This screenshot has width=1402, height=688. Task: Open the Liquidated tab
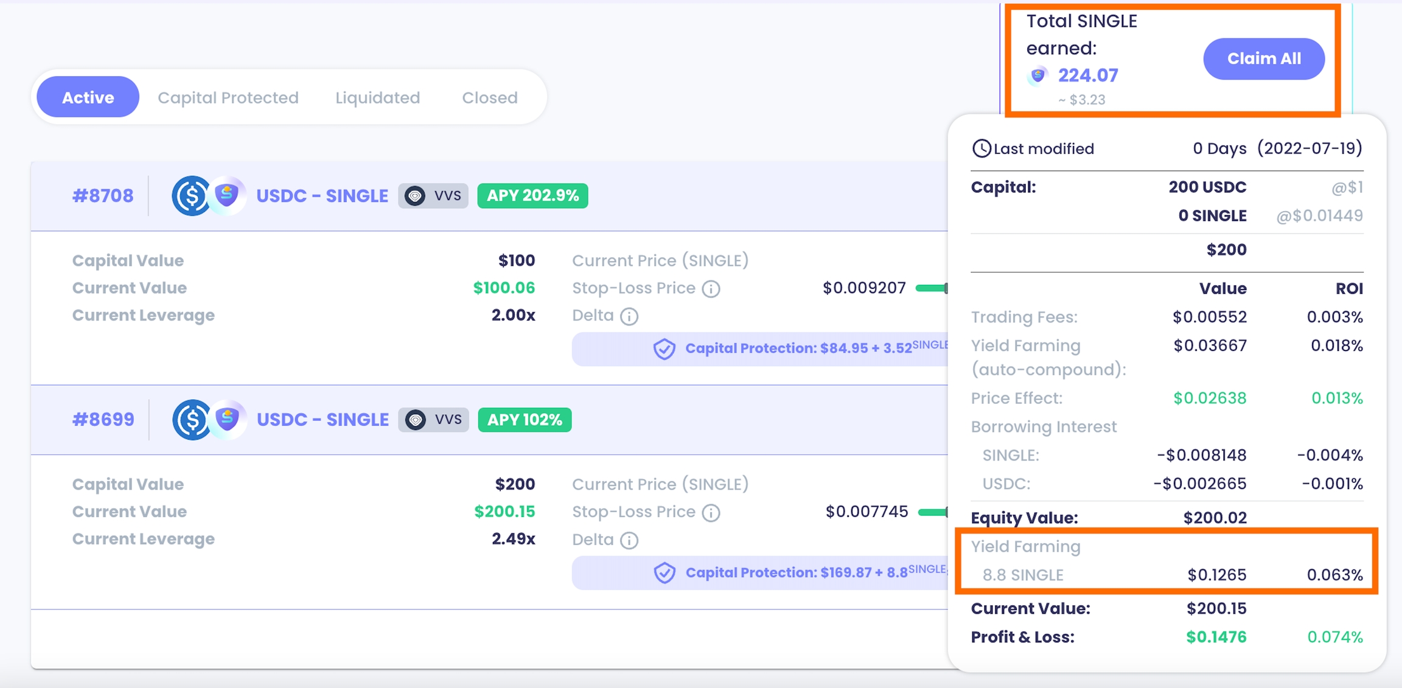[377, 97]
